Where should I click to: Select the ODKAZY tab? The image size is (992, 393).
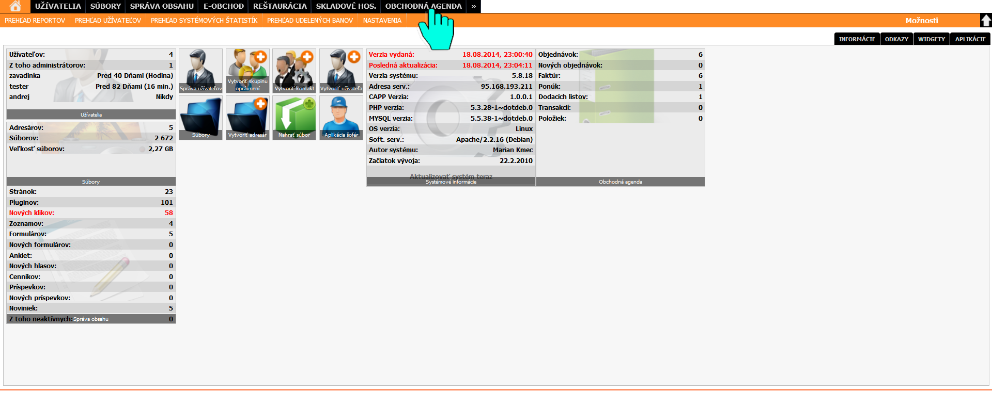[896, 39]
